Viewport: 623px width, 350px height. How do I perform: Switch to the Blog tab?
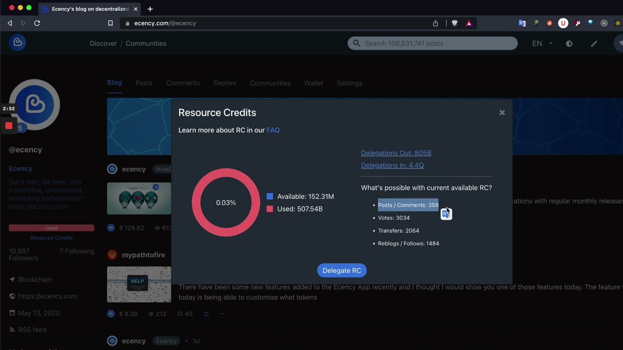tap(114, 83)
